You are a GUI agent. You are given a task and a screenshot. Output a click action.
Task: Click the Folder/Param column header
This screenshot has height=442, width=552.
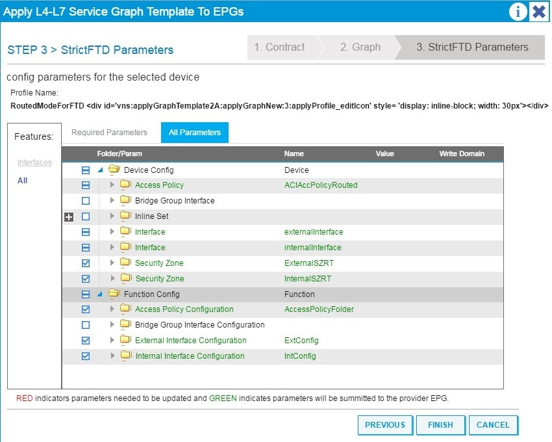119,153
